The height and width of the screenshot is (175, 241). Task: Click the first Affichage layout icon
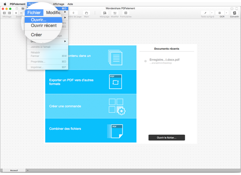coord(4,13)
